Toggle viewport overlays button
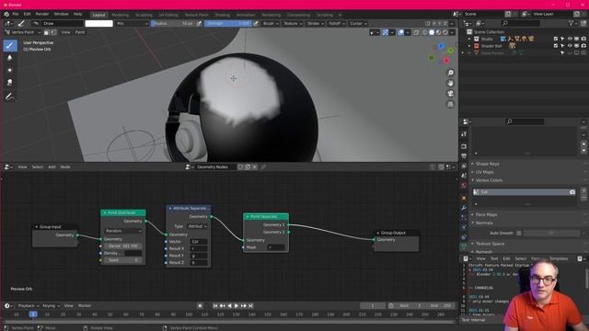The height and width of the screenshot is (331, 589). click(x=401, y=33)
